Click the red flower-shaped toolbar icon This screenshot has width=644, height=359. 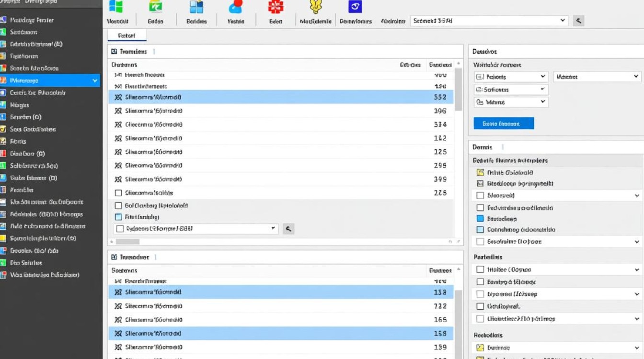[x=275, y=6]
